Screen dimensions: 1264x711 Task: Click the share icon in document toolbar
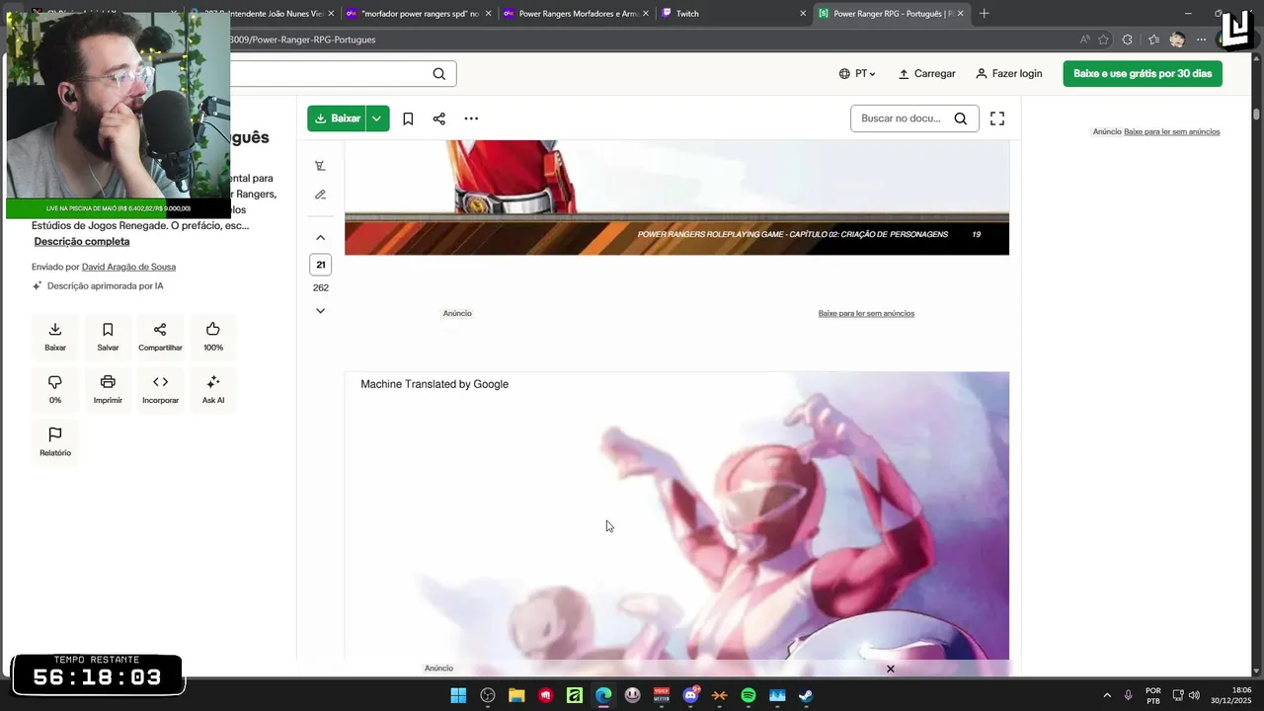pos(439,118)
